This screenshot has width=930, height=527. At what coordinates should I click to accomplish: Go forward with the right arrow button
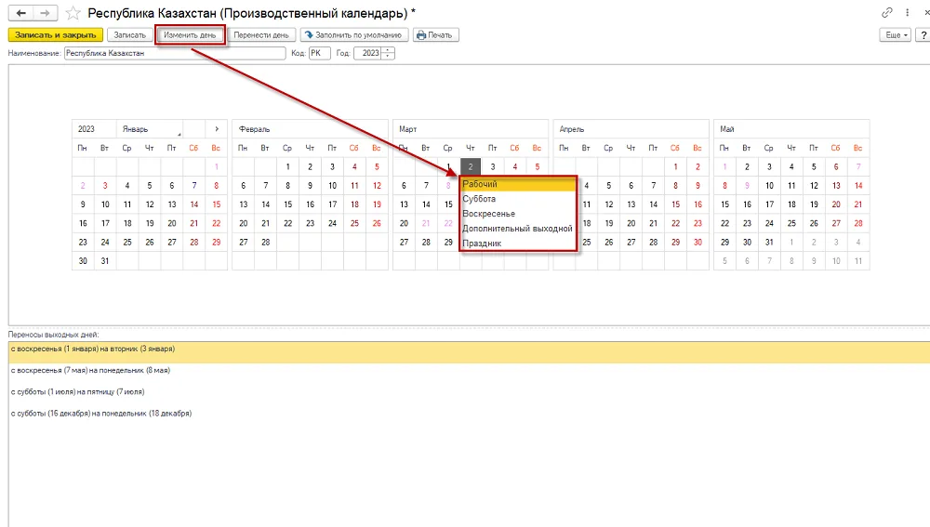pos(45,12)
